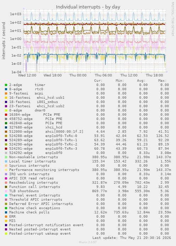Click the legend entry enp1s0f0-TxRx-0
This screenshot has height=246, width=176.
click(x=61, y=136)
